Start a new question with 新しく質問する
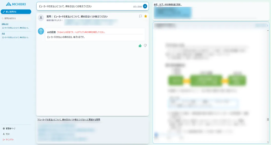Viewport: 271px width, 145px height. [16, 12]
